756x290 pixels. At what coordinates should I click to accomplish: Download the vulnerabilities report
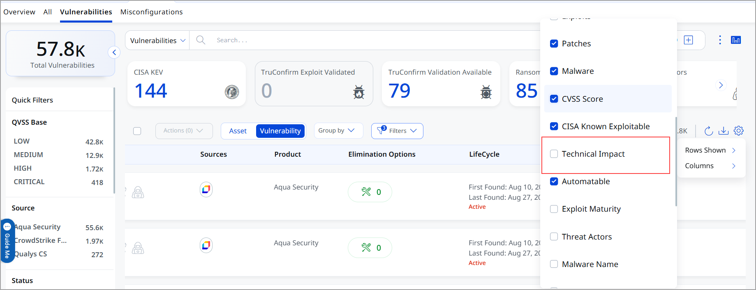[724, 131]
